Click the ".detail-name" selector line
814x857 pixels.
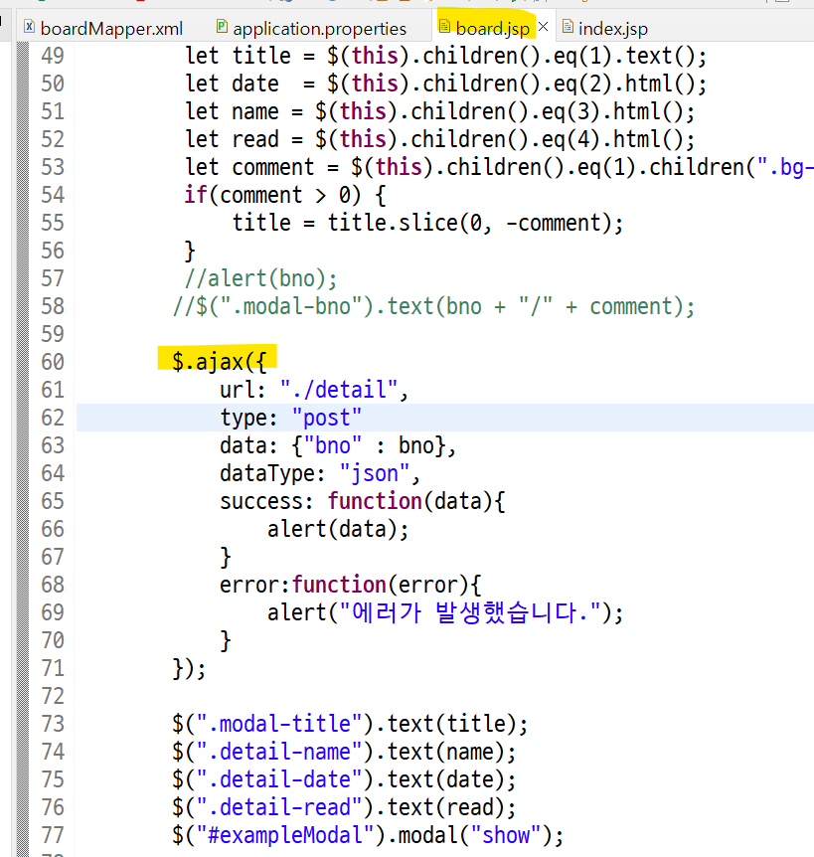pyautogui.click(x=344, y=752)
